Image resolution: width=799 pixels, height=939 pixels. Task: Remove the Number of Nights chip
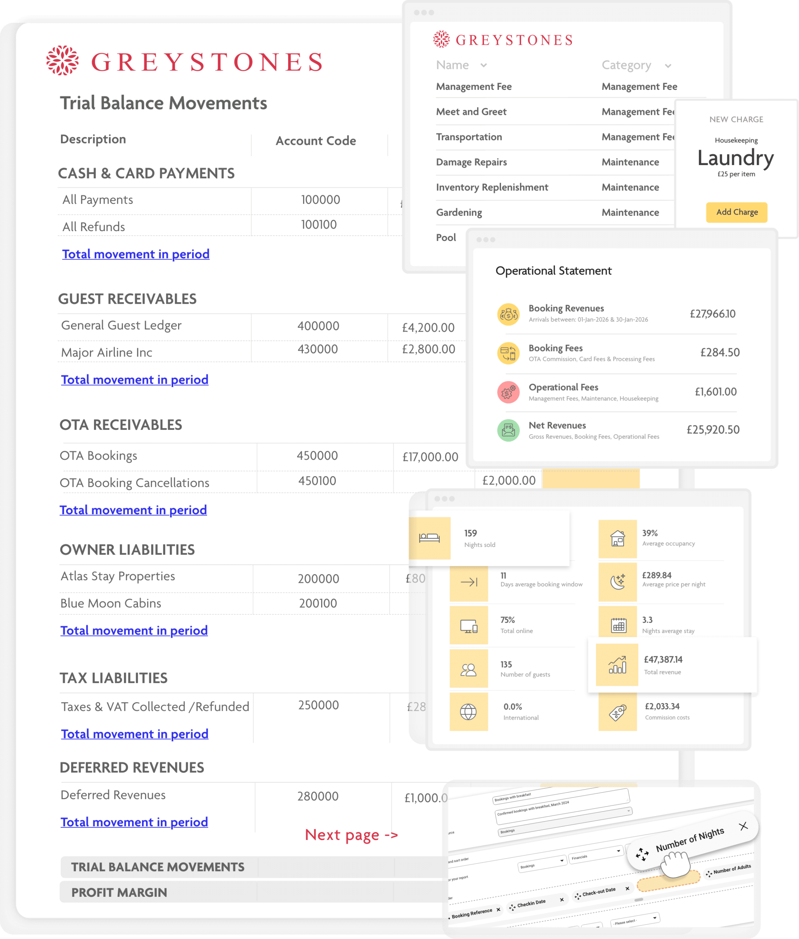point(743,826)
